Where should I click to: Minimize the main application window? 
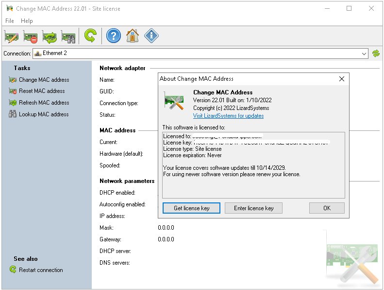pos(327,8)
